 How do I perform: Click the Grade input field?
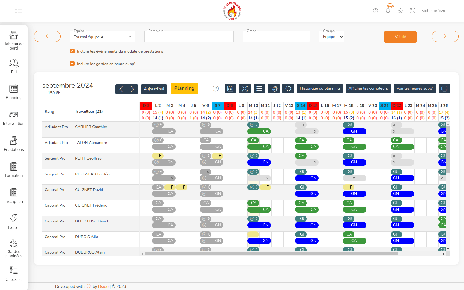coord(276,37)
